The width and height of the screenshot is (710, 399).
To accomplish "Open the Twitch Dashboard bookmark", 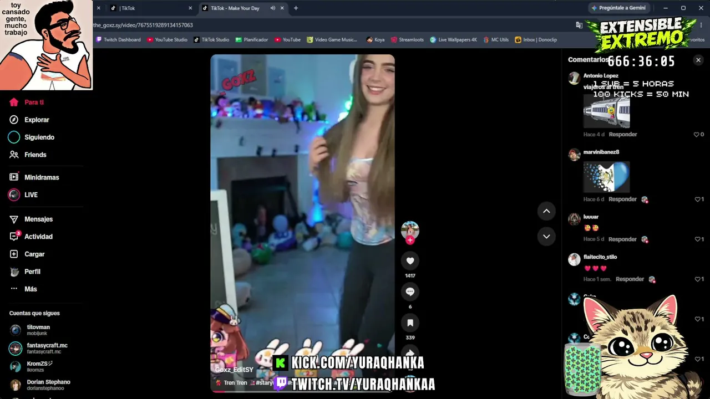I will coord(118,40).
